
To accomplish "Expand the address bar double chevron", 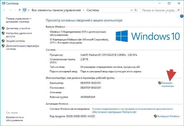I will click(x=29, y=10).
